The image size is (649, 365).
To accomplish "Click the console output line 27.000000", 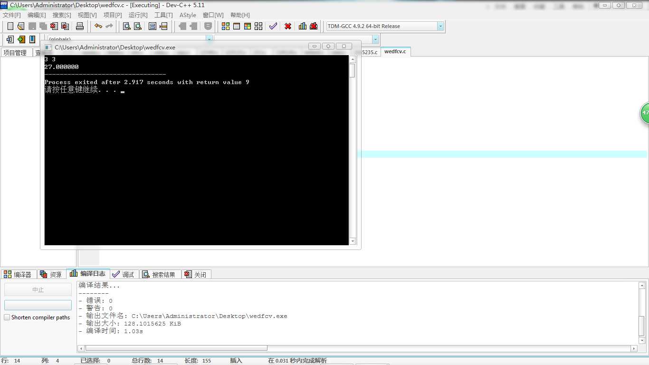I will [x=62, y=67].
